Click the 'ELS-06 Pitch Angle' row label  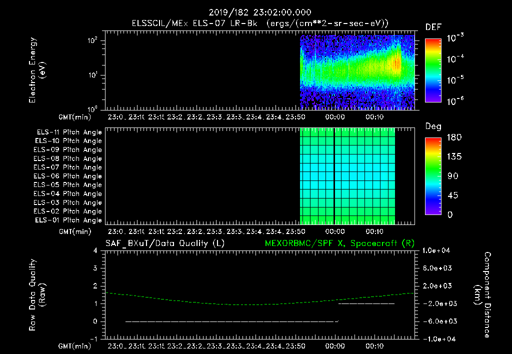point(68,176)
